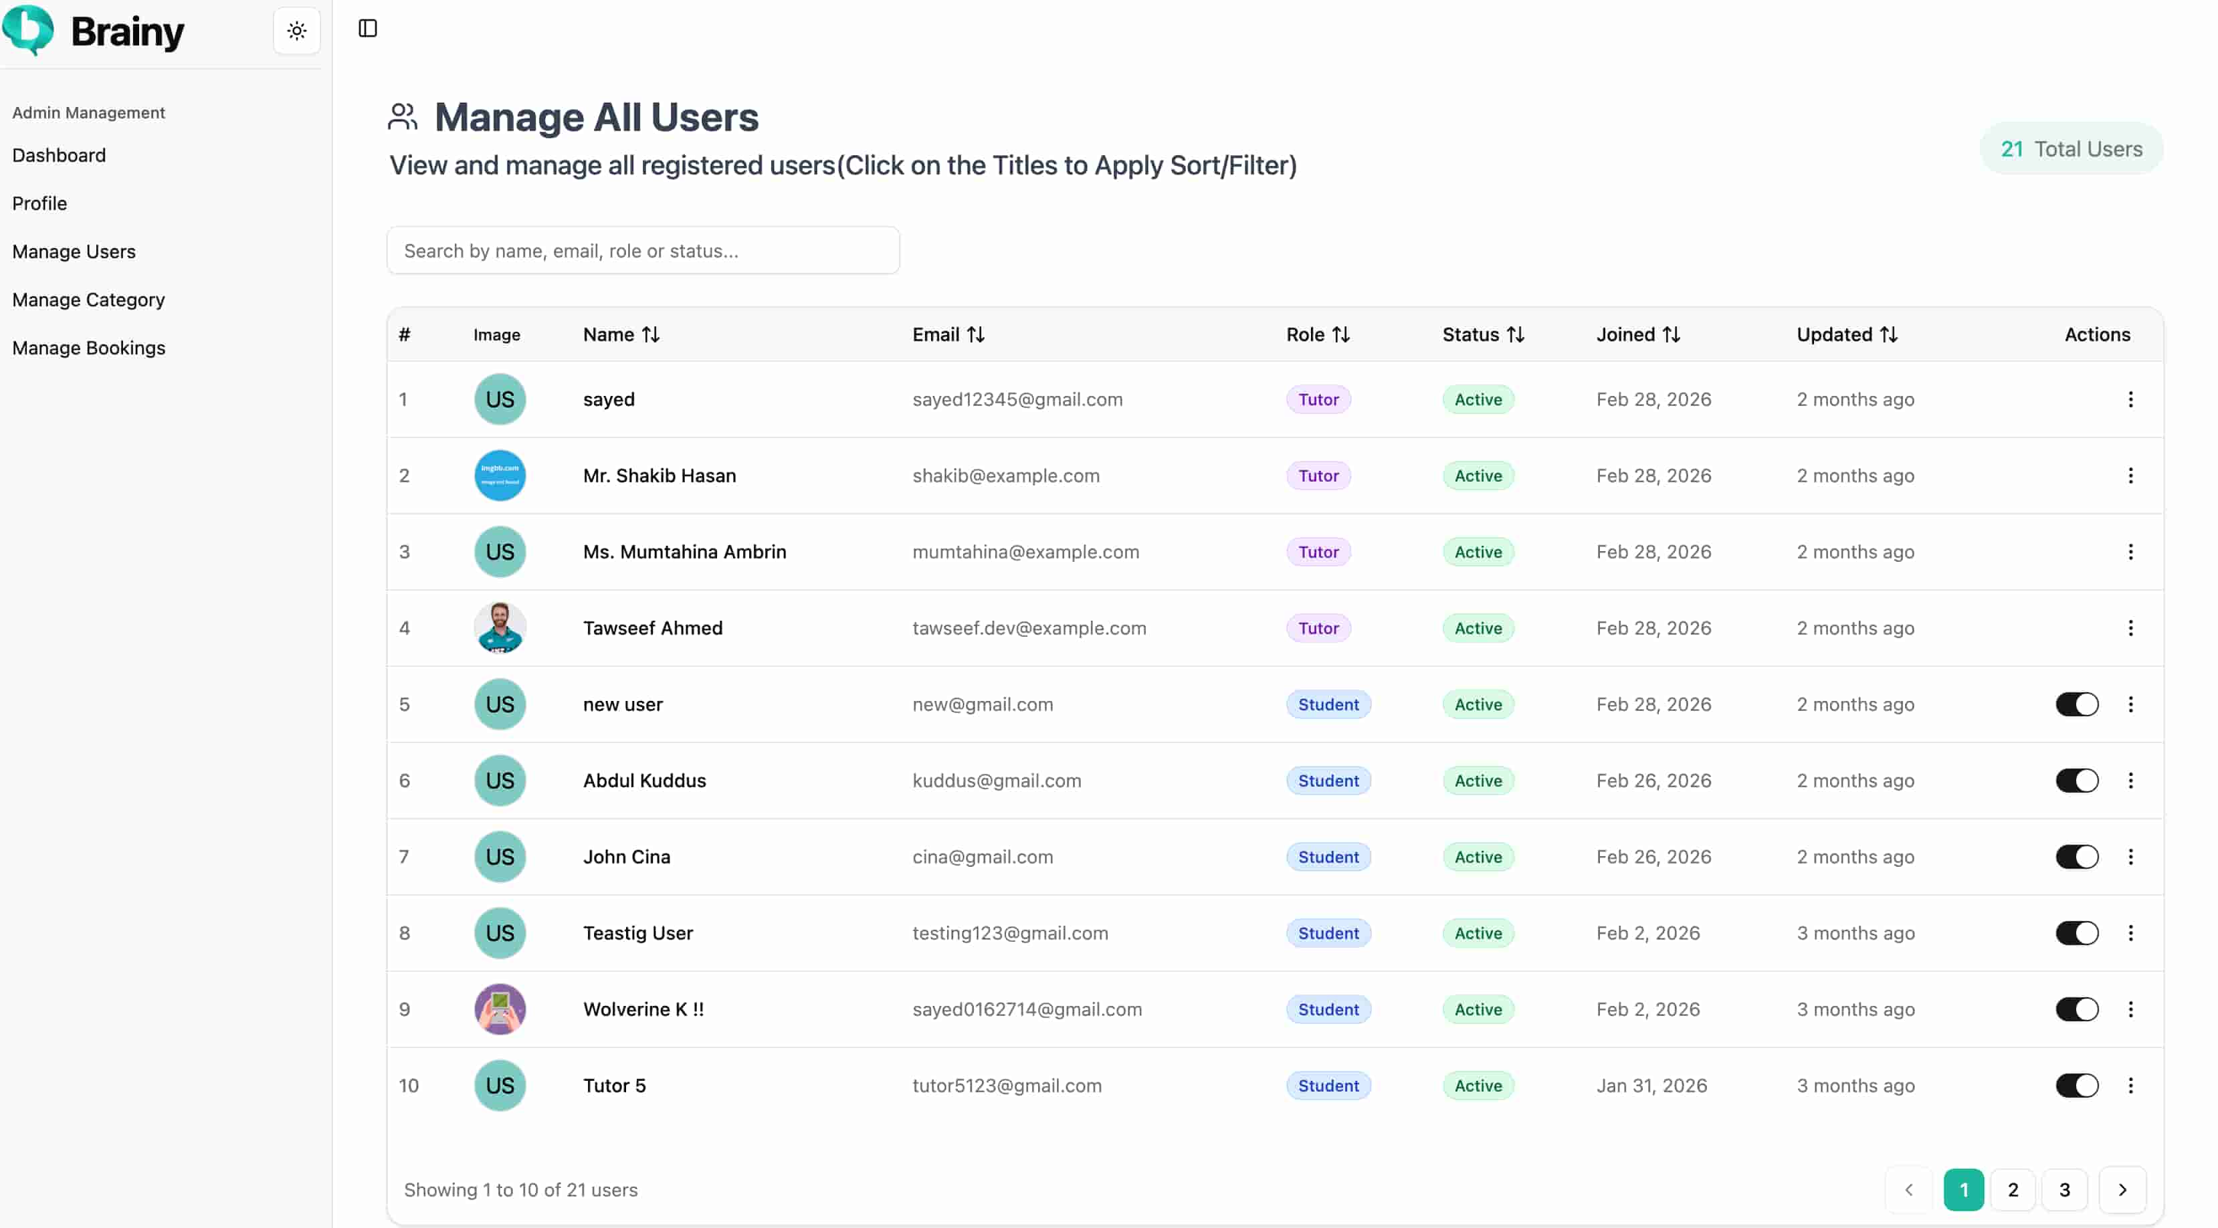Toggle status switch for new user

2077,704
